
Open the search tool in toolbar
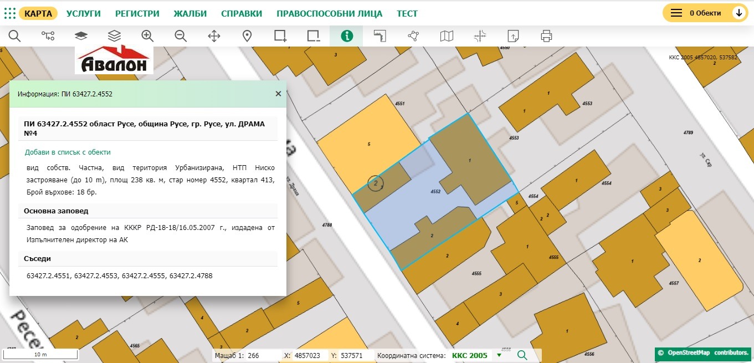click(14, 36)
